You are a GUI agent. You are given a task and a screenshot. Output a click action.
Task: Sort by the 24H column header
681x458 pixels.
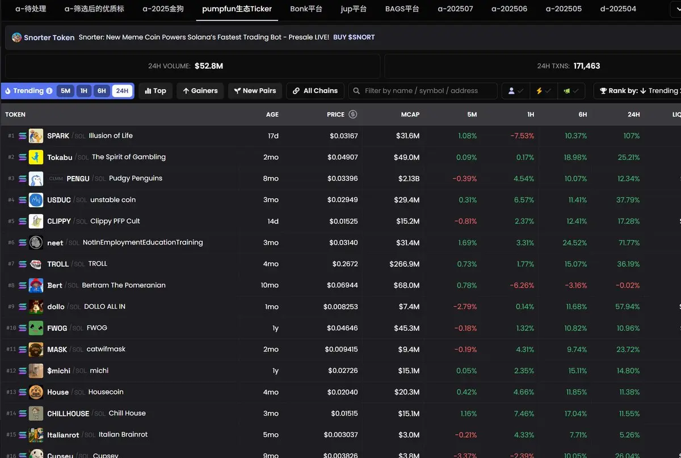(634, 115)
